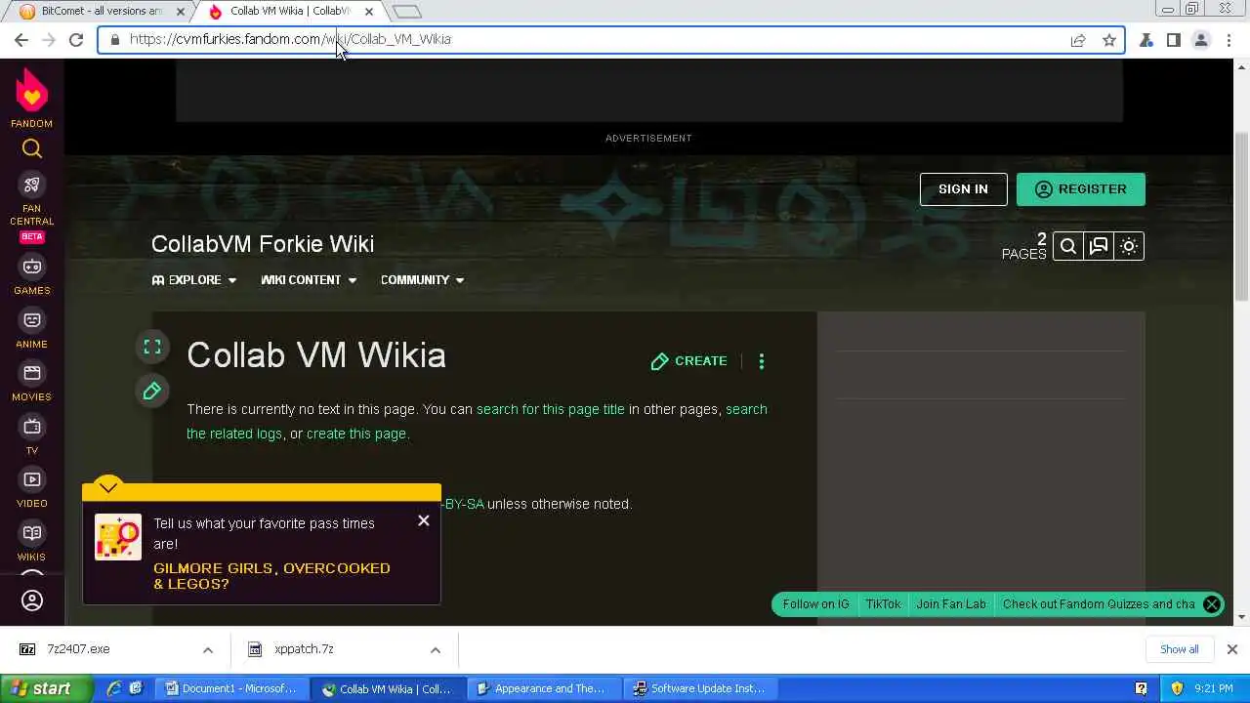The image size is (1250, 703).
Task: Expand the Wiki Content menu
Action: pos(309,280)
